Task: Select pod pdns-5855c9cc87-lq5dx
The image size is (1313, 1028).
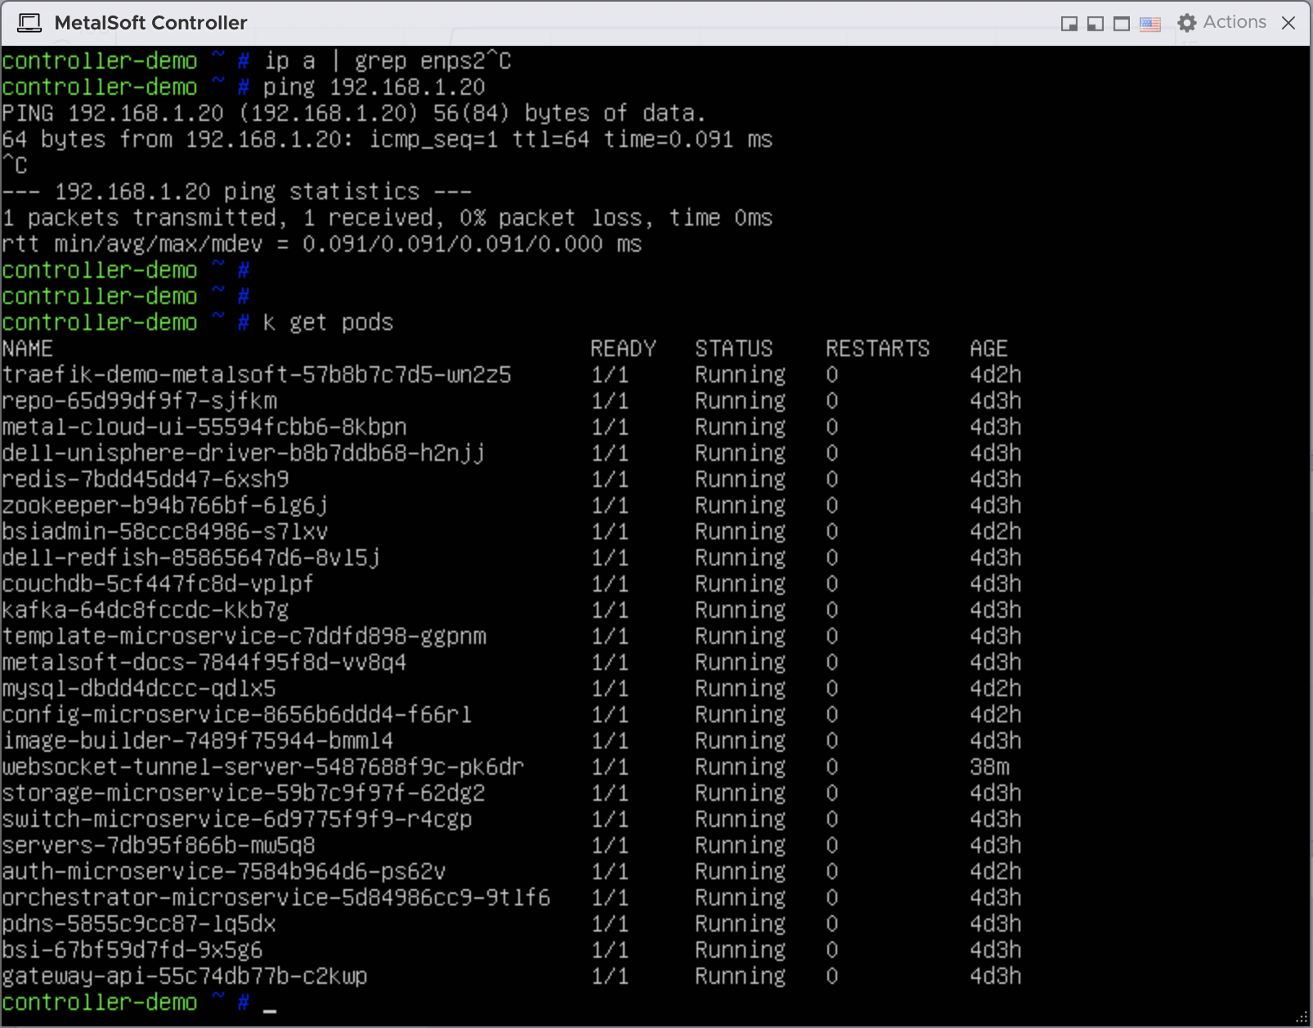Action: [139, 924]
